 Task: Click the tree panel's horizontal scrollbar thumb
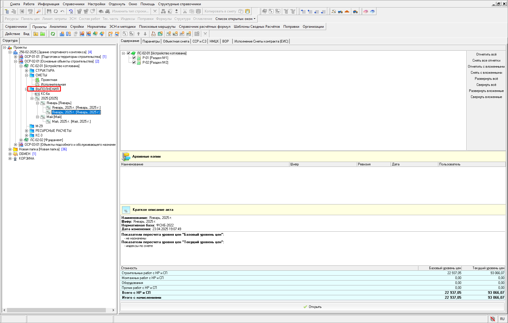(56, 310)
